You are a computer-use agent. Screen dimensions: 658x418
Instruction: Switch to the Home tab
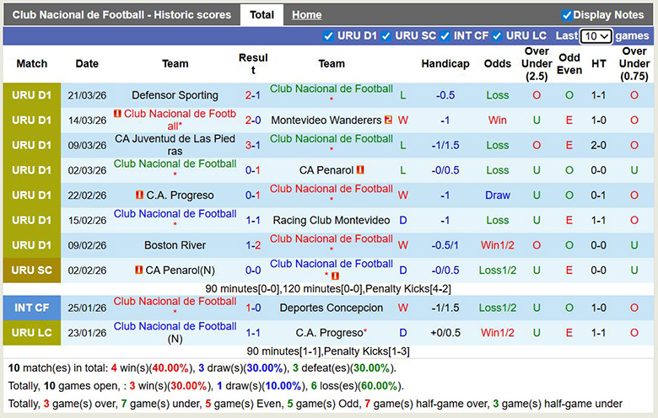pos(306,15)
